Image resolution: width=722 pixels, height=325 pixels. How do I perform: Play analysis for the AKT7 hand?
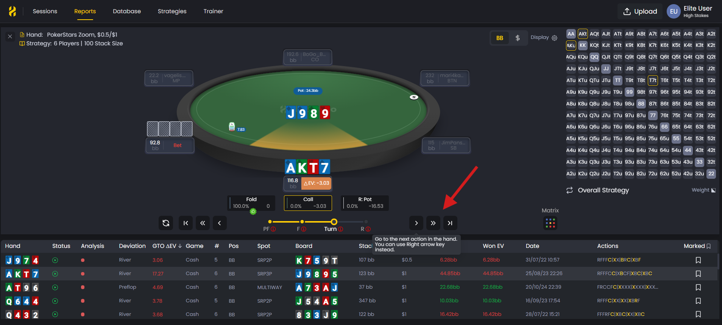point(55,274)
